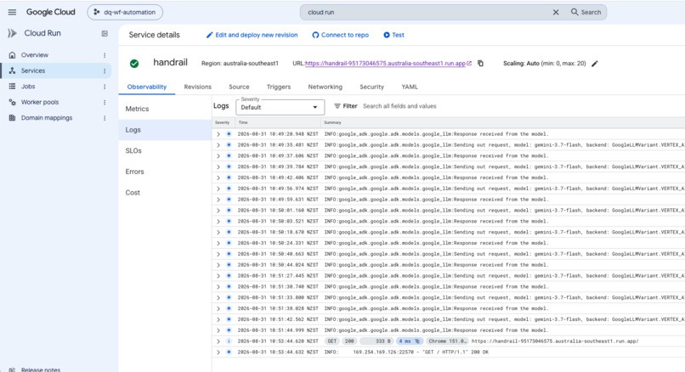Switch to the Source tab
Screen dimensions: 685x372
(239, 87)
